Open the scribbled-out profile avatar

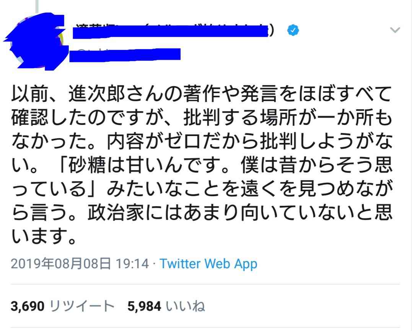36,41
